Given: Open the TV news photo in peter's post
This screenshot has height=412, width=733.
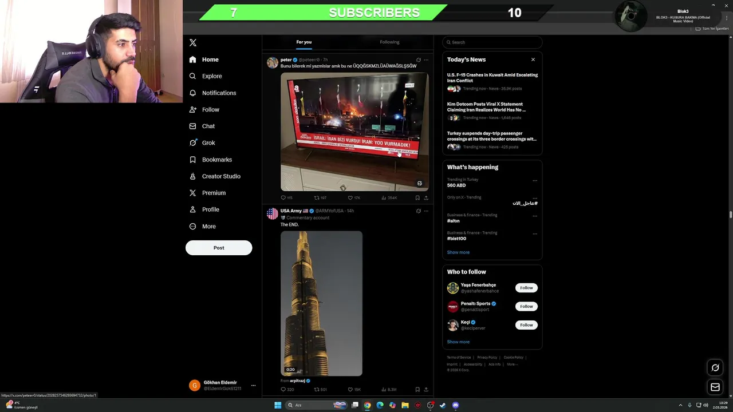Looking at the screenshot, I should pos(354,132).
